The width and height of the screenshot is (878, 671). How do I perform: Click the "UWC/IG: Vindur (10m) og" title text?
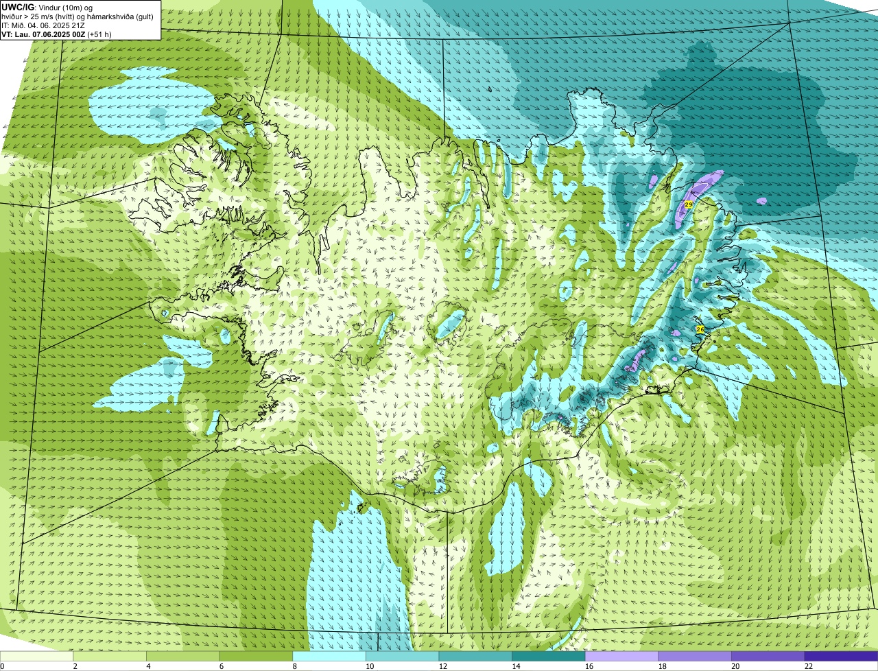[47, 7]
